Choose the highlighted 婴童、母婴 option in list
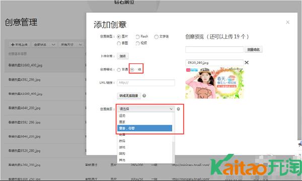 [x=144, y=128]
